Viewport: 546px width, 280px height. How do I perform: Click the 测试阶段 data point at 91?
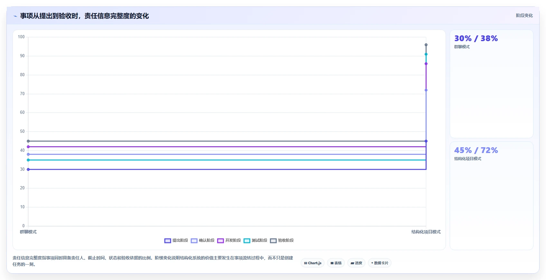click(x=426, y=54)
